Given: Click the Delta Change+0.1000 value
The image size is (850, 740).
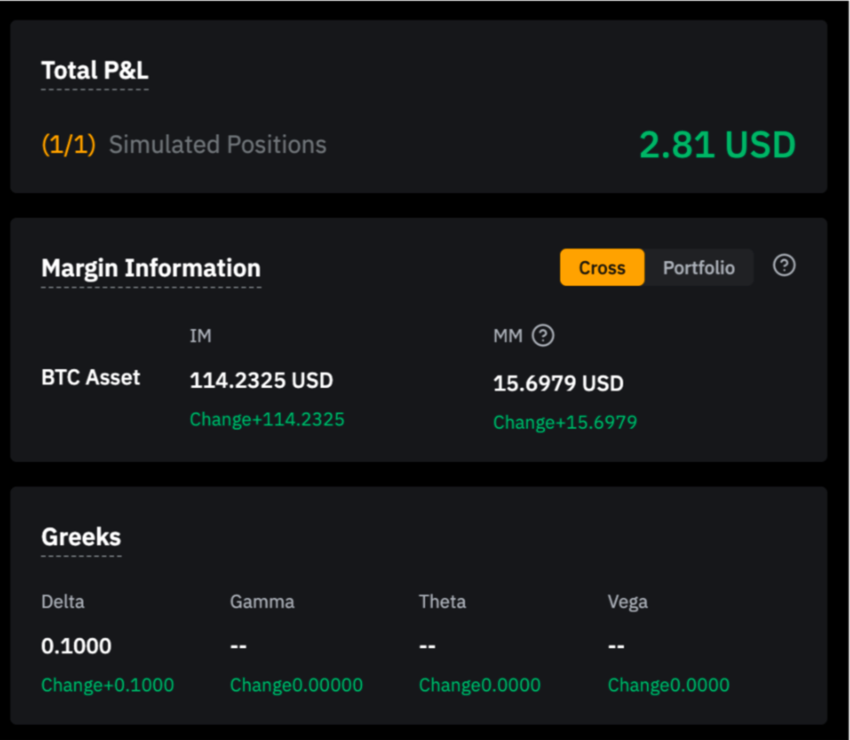Looking at the screenshot, I should 108,685.
